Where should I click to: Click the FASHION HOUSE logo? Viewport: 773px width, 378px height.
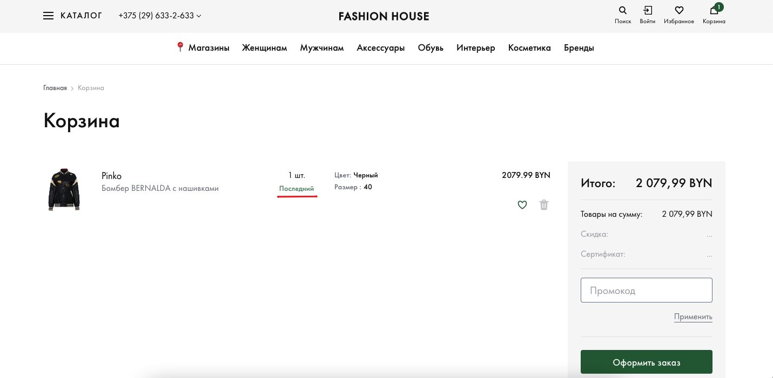384,16
